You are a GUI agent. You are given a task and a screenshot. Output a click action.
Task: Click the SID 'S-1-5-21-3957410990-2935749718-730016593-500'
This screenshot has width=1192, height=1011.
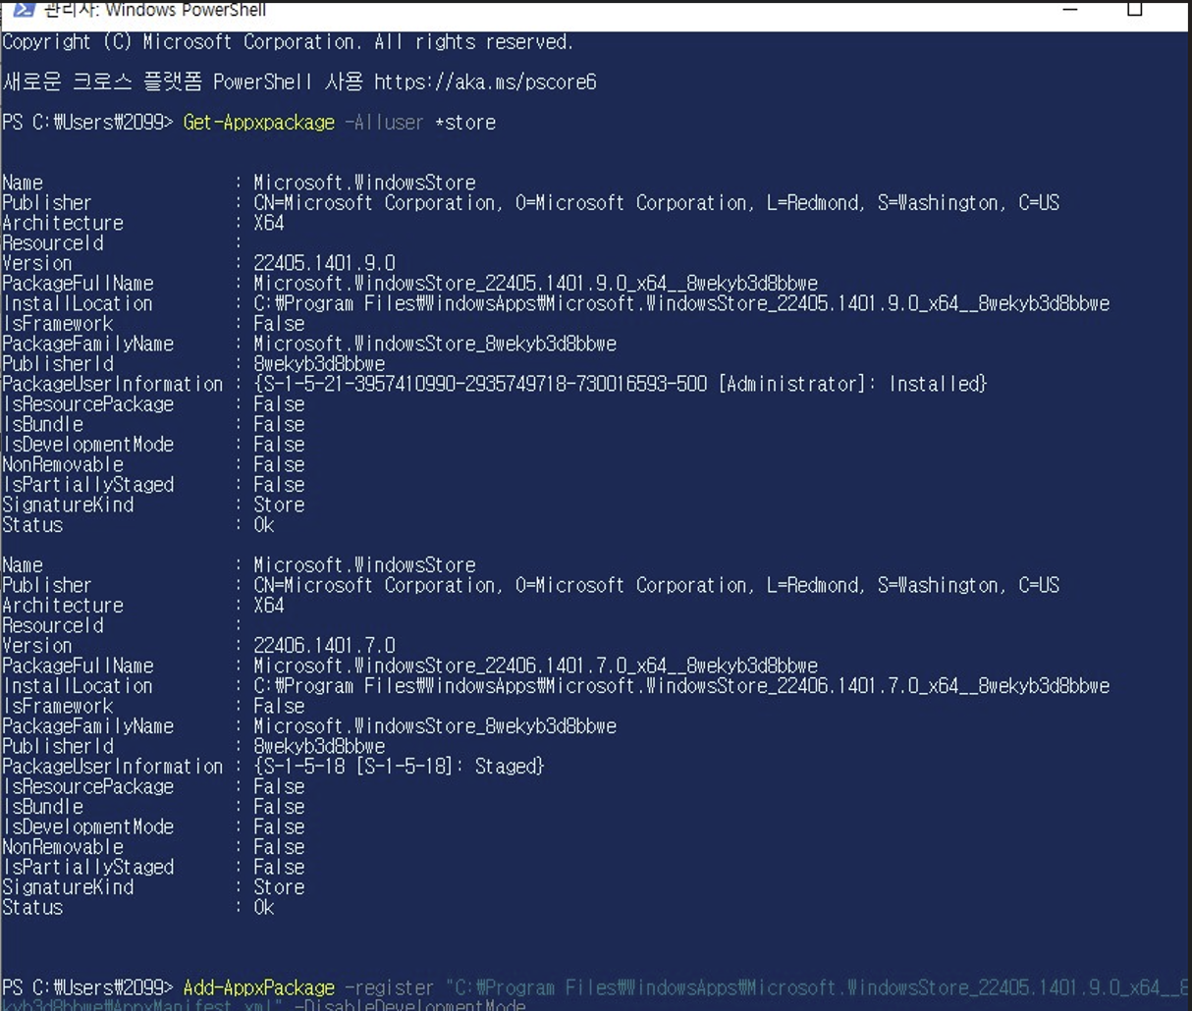coord(485,384)
